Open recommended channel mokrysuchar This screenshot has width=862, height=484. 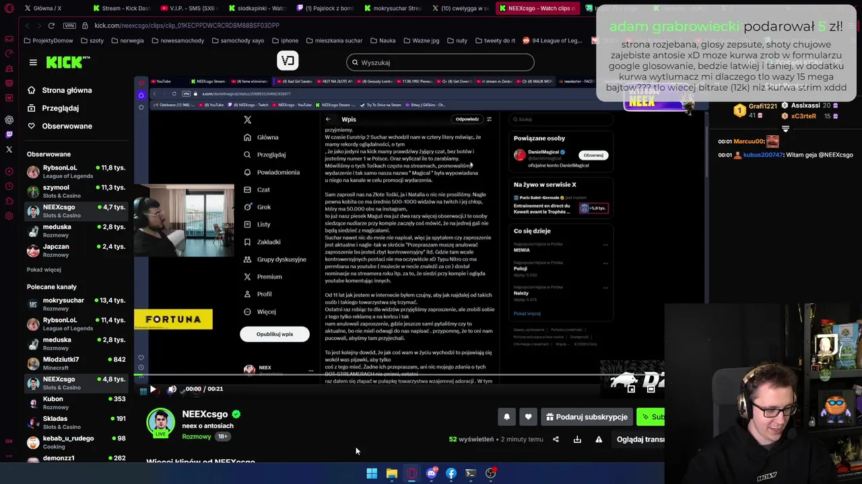75,304
